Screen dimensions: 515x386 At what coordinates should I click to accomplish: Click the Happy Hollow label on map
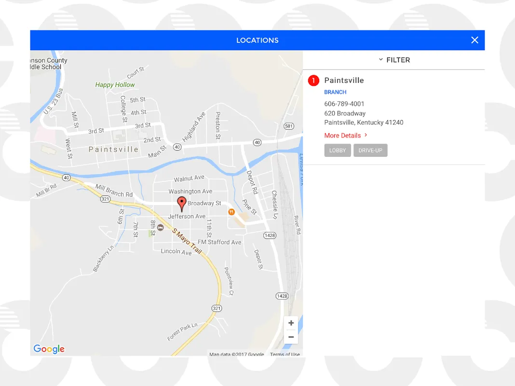[115, 84]
